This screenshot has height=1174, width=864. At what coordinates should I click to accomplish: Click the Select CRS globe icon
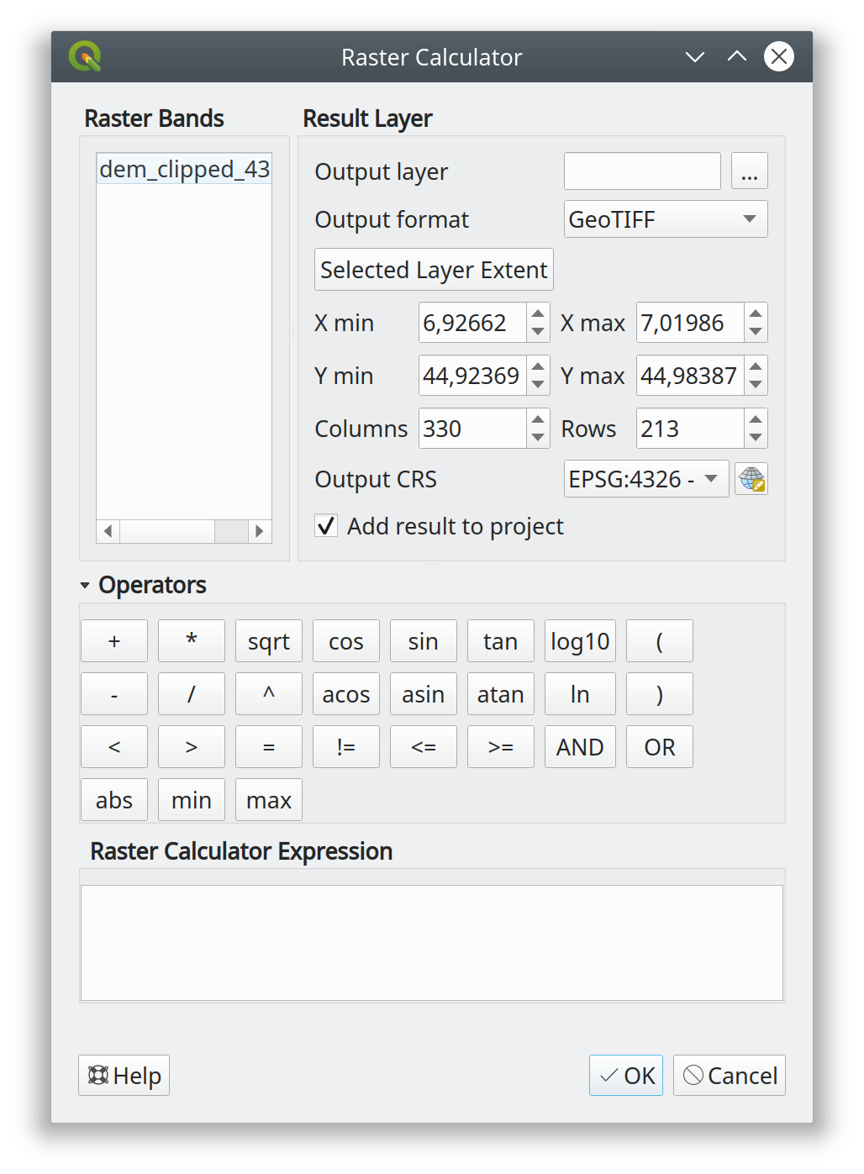click(751, 480)
